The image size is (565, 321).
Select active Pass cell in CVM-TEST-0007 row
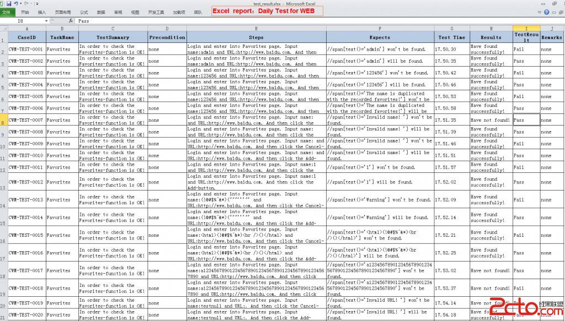pos(526,120)
